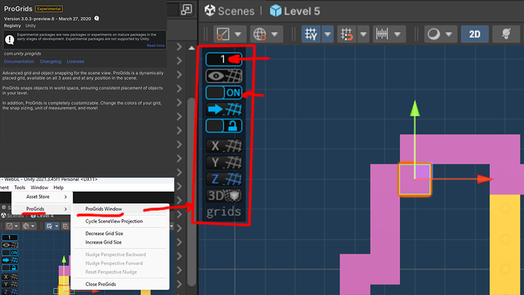The height and width of the screenshot is (295, 524).
Task: Click push-to-grid arrow in small Level 4 ProGrids panel
Action: coord(10,260)
